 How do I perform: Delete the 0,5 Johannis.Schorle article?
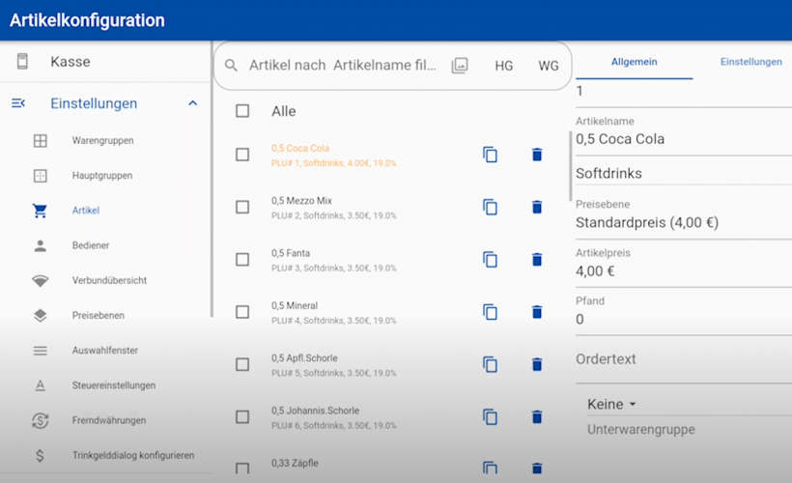point(537,416)
